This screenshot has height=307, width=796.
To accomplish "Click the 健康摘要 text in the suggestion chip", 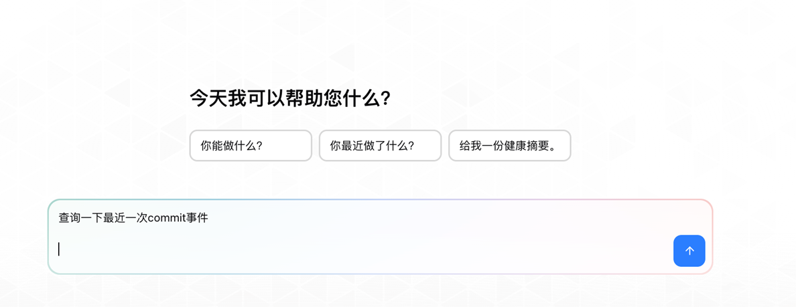I will pos(527,145).
